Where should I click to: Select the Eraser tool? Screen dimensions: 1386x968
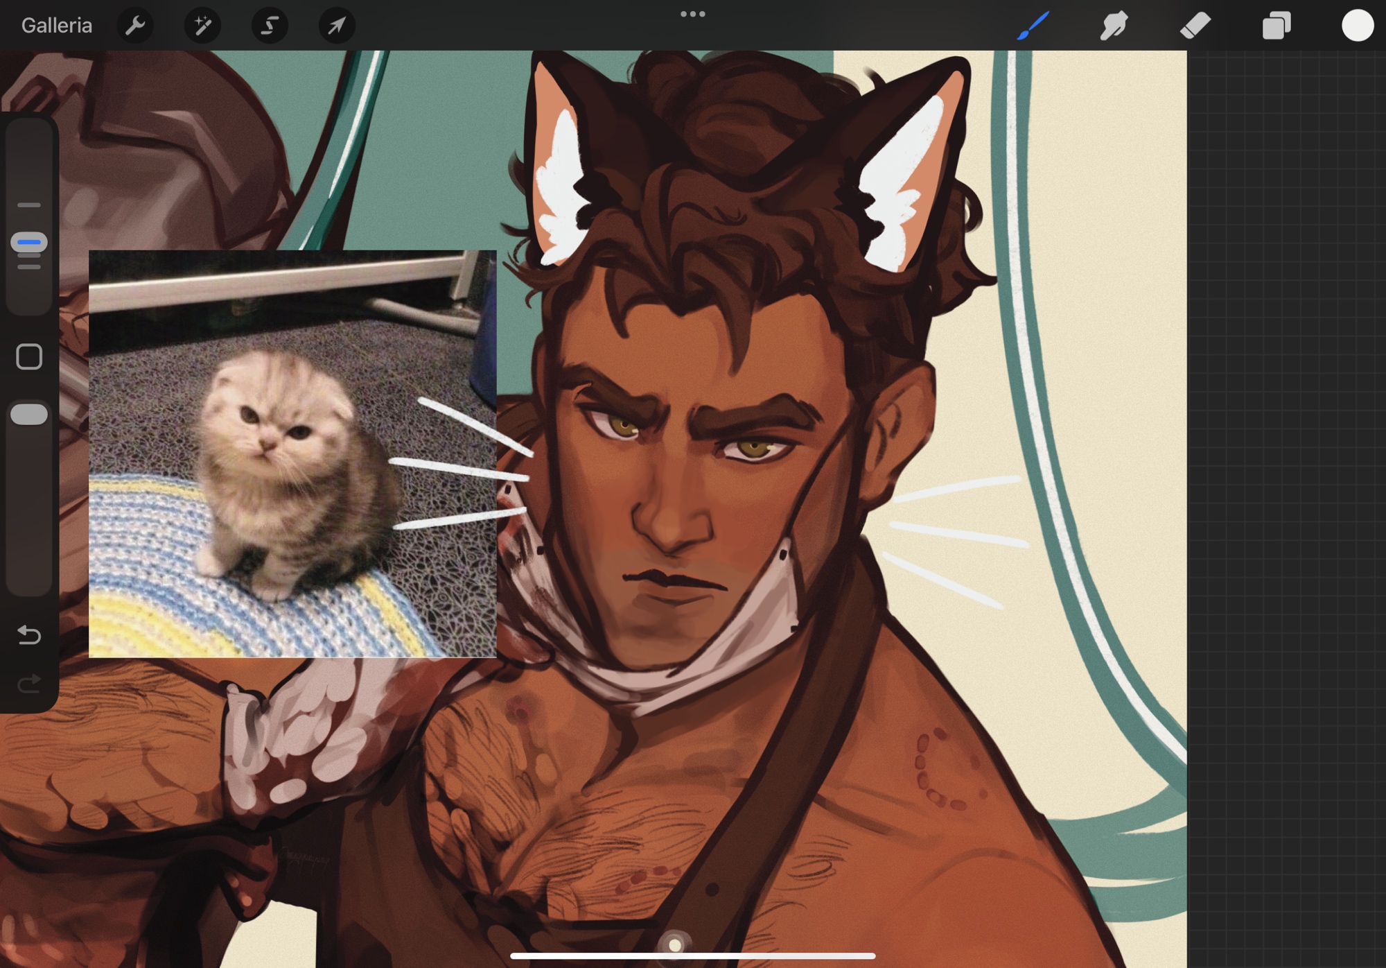click(x=1195, y=26)
